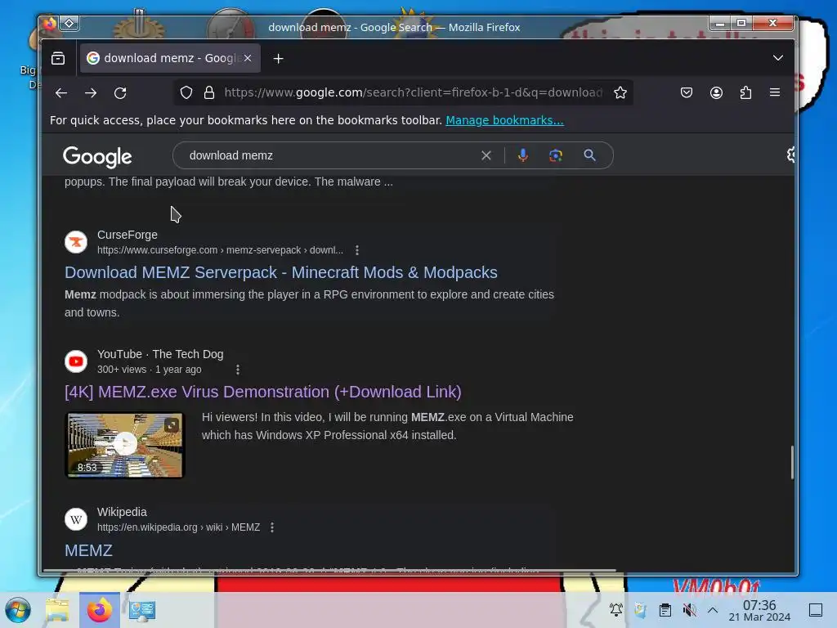The height and width of the screenshot is (628, 837).
Task: Show site security padlock info
Action: [209, 92]
